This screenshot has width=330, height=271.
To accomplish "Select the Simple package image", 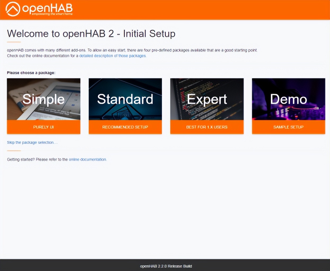I will (x=43, y=99).
